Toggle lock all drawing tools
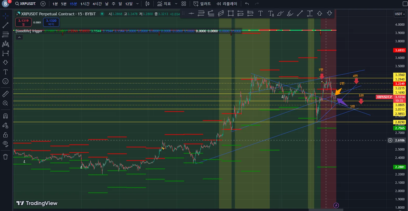408x211 pixels. coord(5,135)
